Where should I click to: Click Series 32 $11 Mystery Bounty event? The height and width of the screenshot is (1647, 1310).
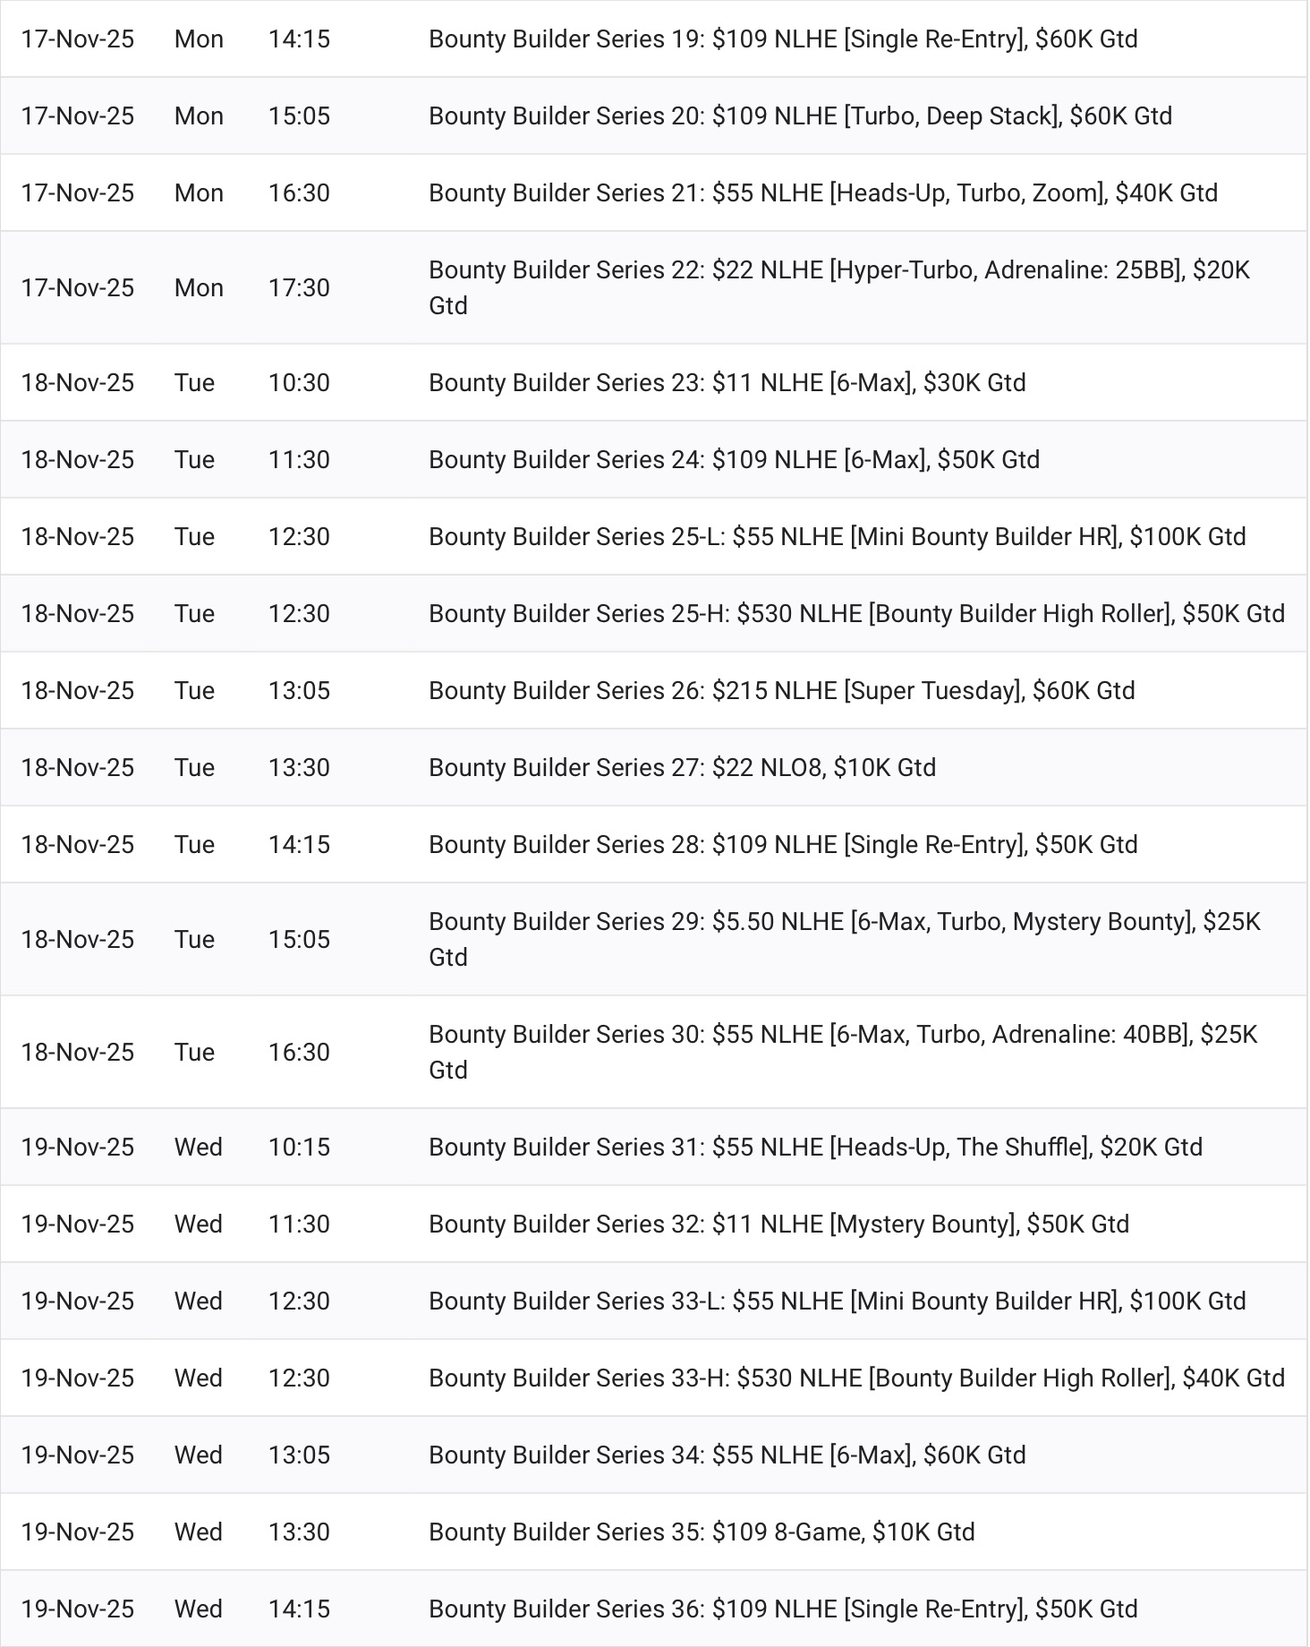pos(778,1225)
